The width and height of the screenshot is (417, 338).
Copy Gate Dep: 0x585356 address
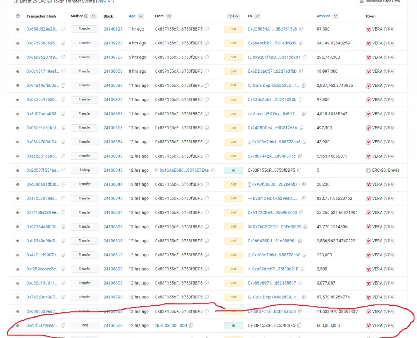pyautogui.click(x=304, y=85)
